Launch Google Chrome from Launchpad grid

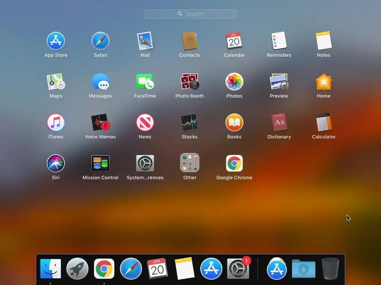234,163
